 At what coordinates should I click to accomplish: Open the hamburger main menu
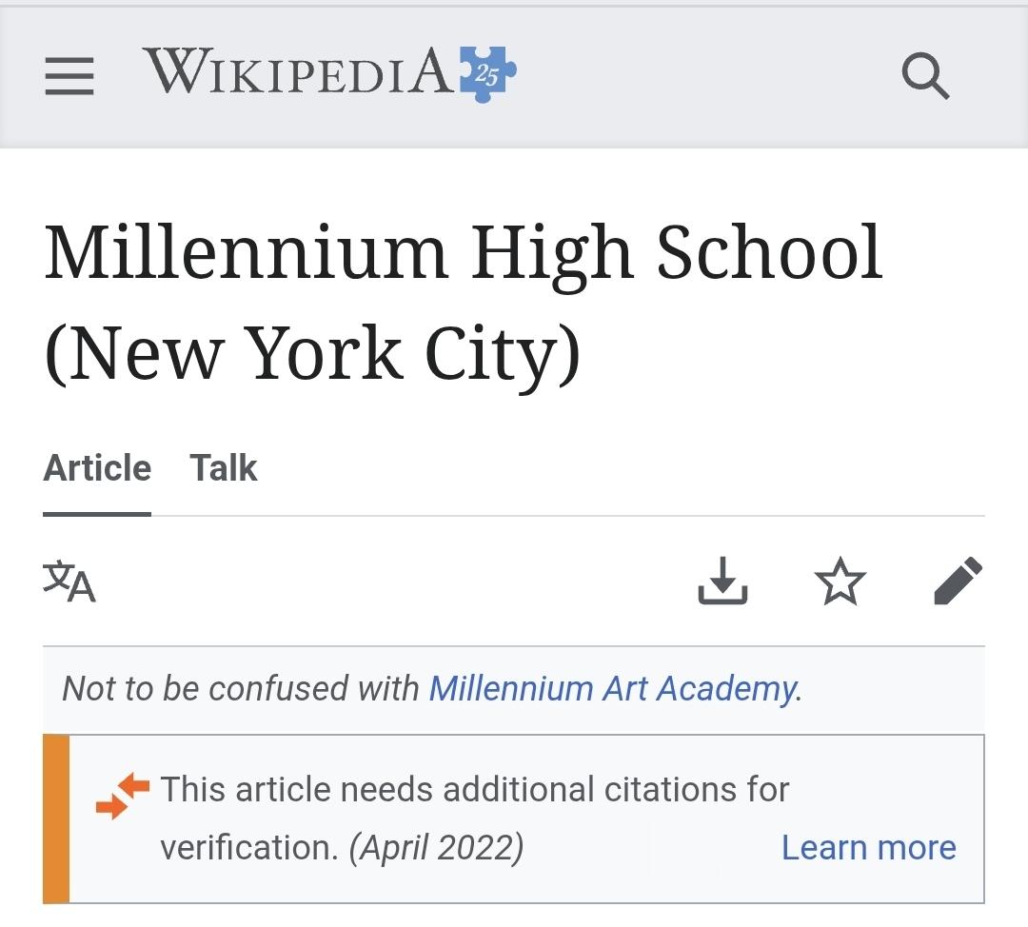click(69, 76)
